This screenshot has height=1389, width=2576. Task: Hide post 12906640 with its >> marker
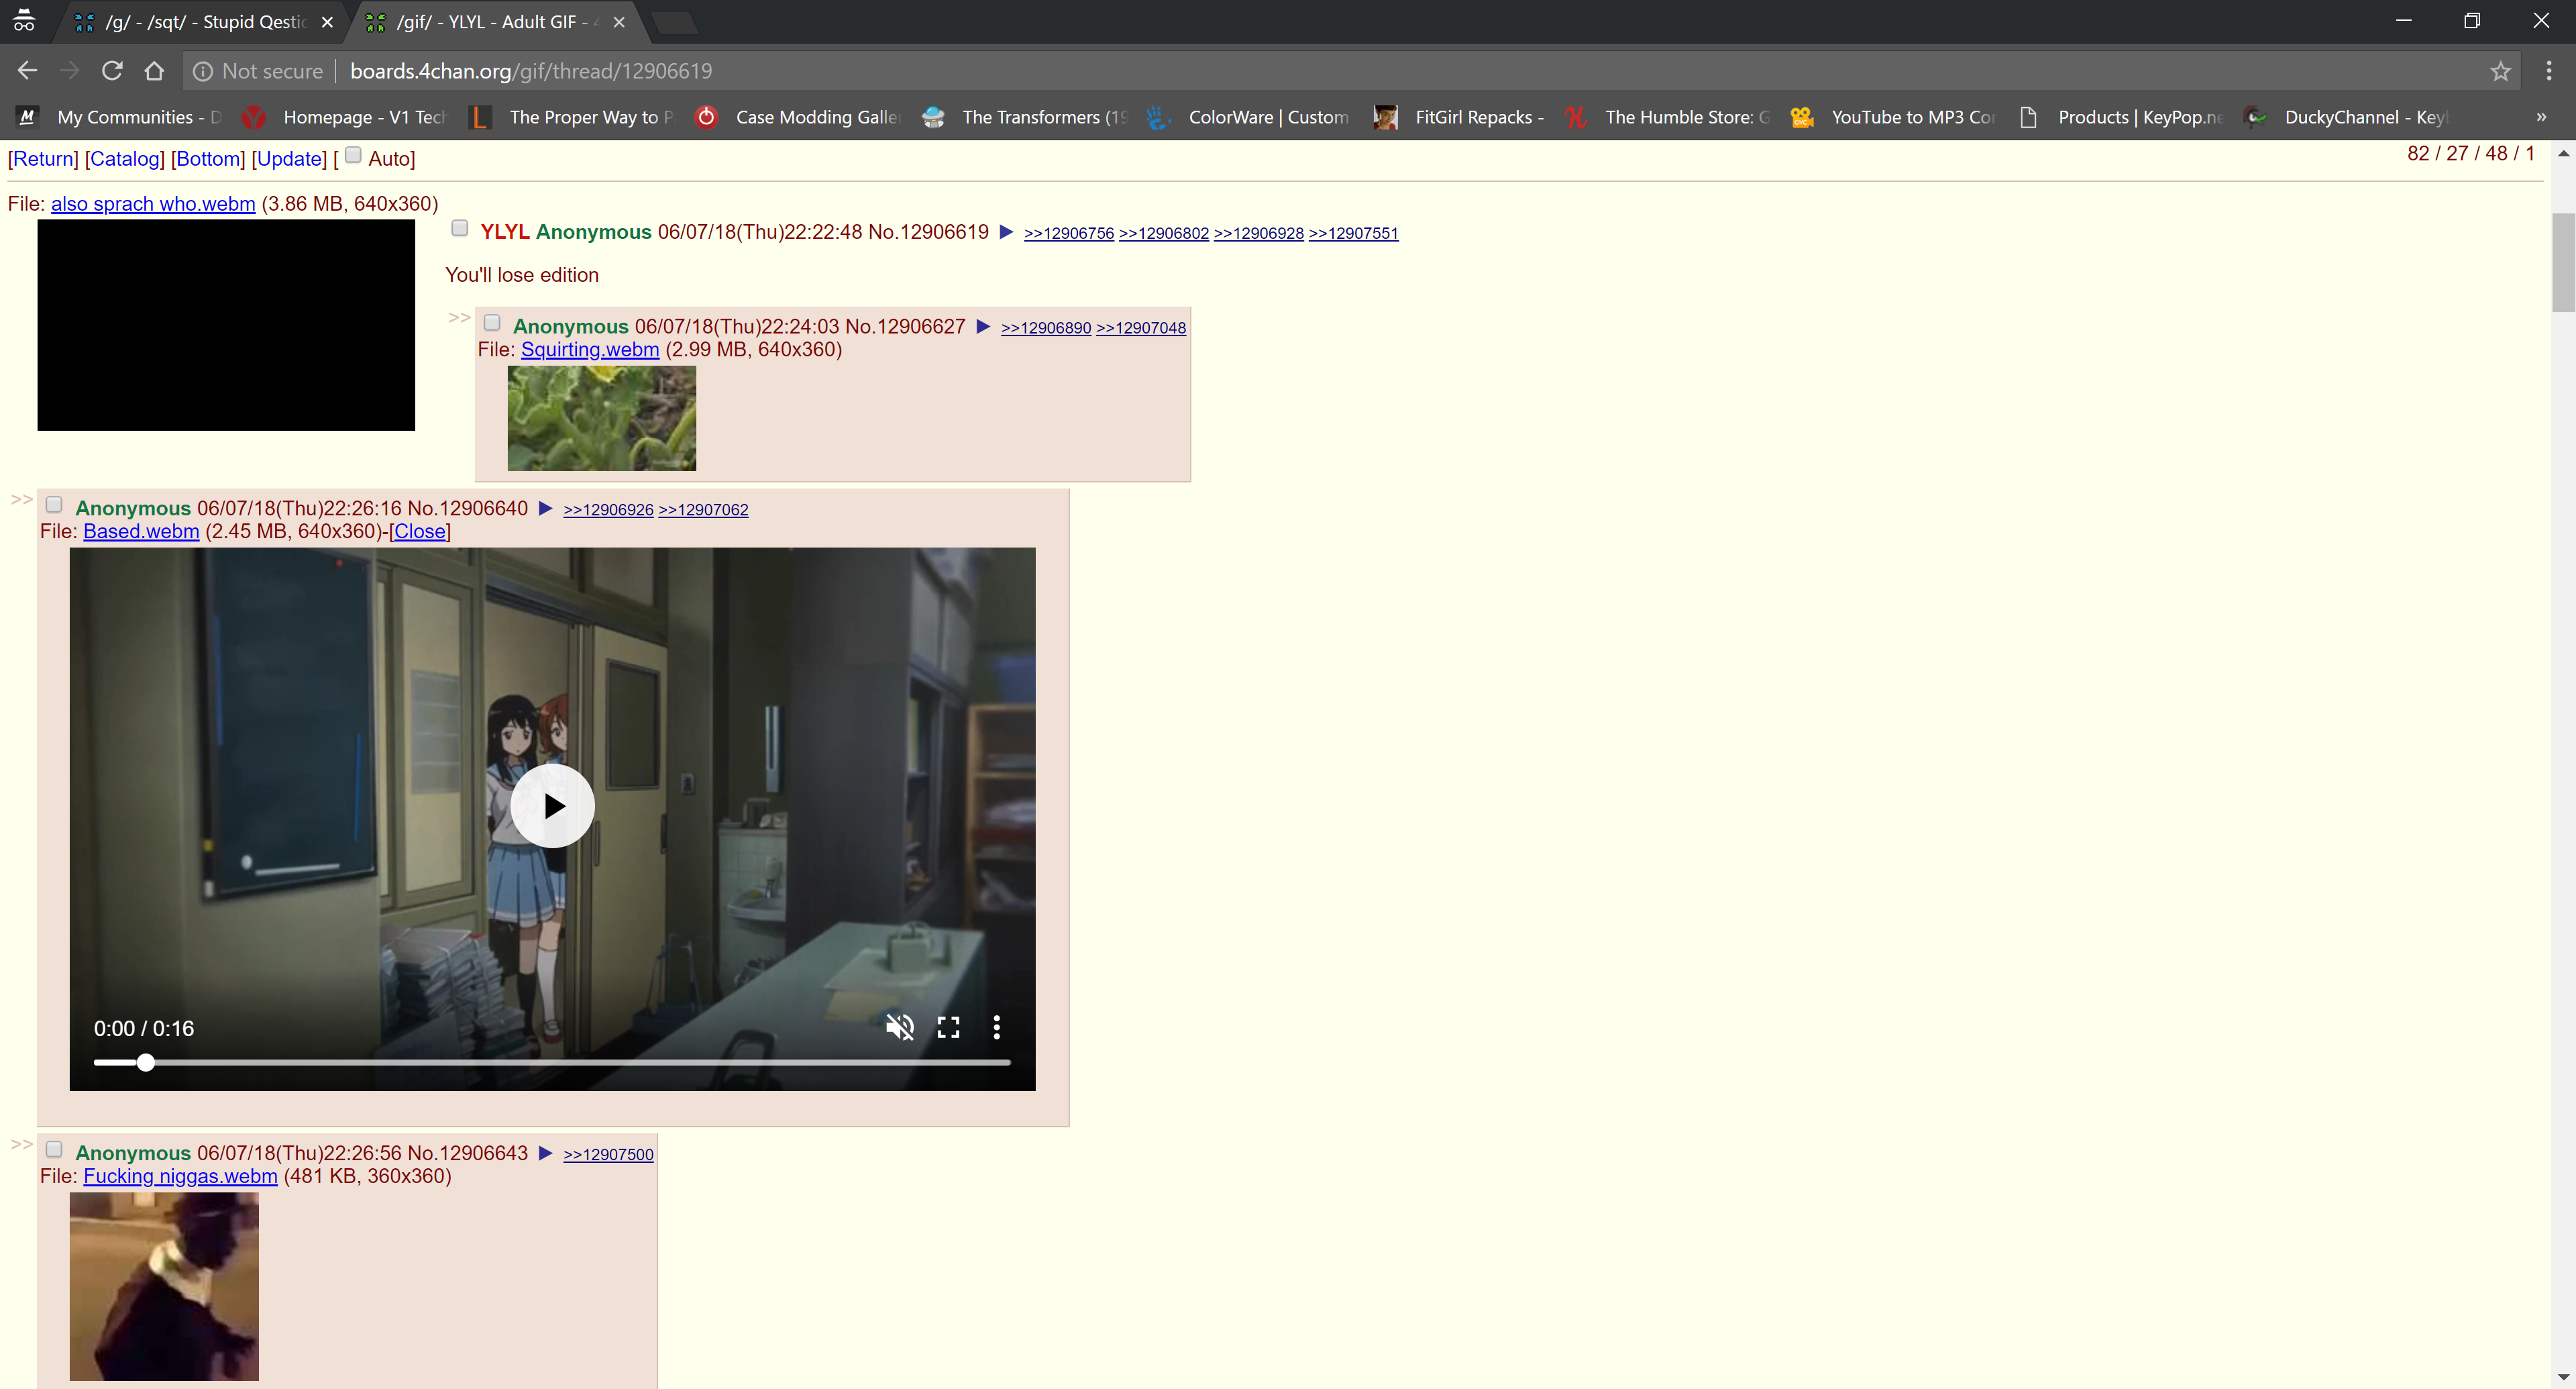[x=21, y=499]
